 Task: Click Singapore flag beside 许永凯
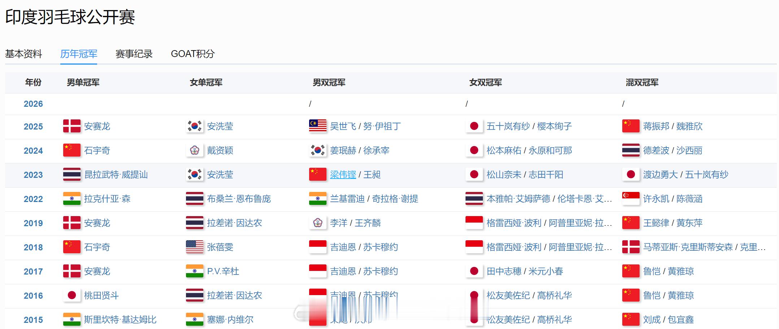pyautogui.click(x=631, y=199)
